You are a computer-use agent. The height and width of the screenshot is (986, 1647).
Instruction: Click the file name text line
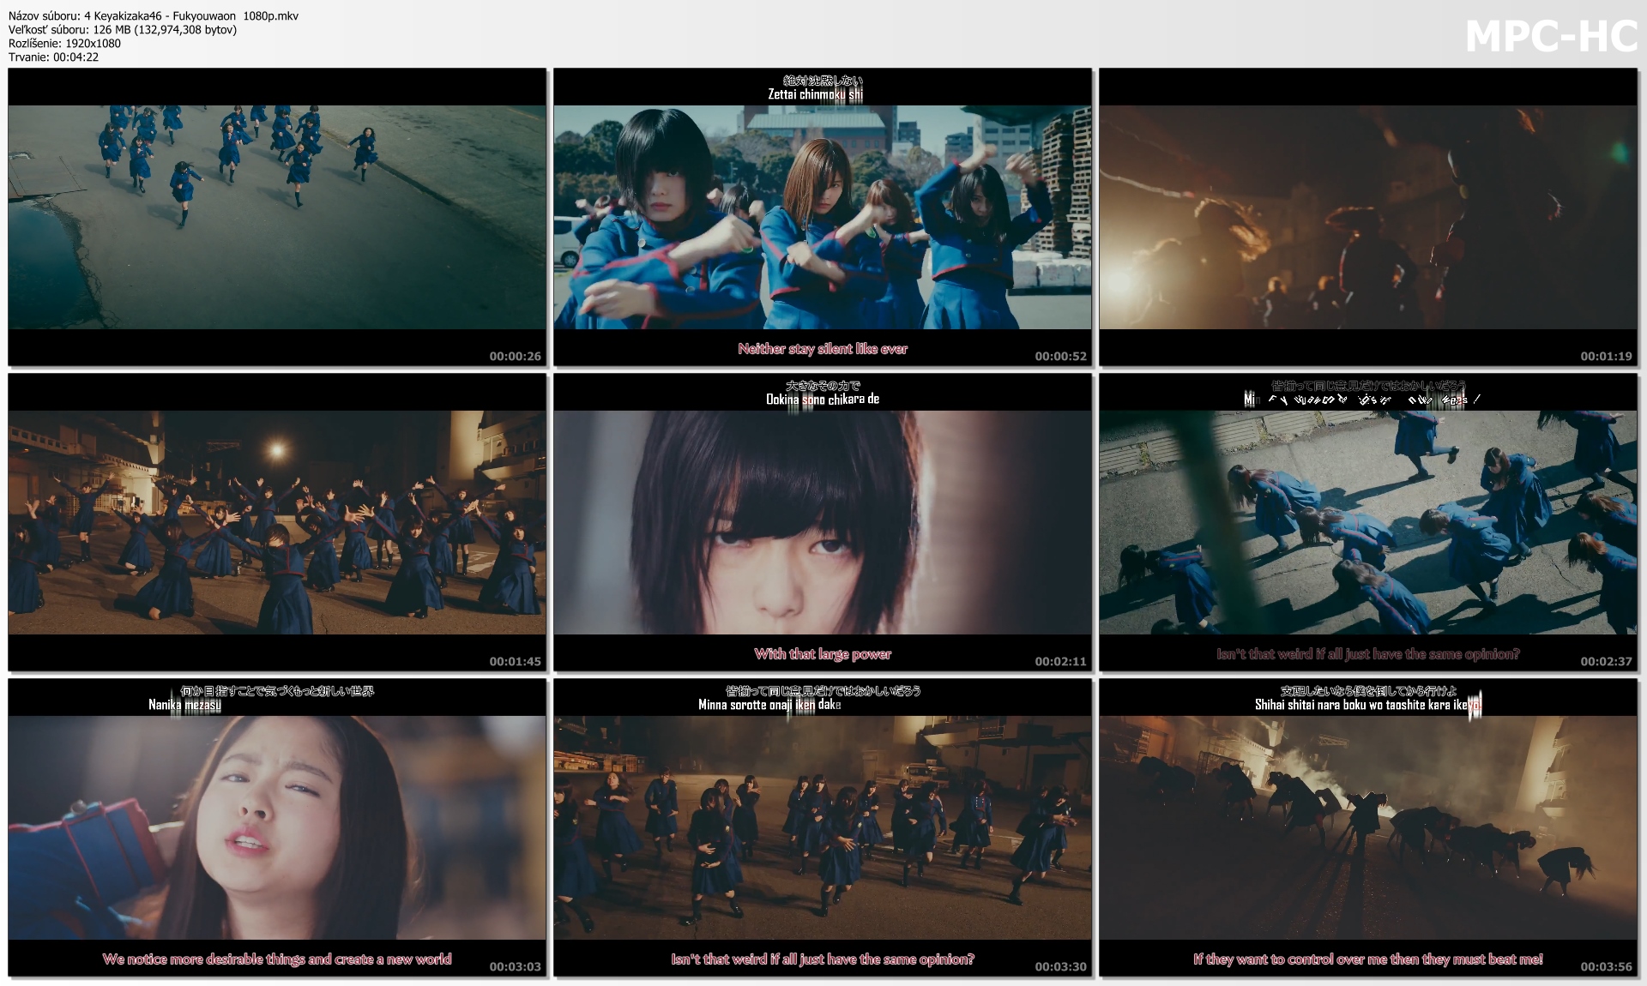coord(154,15)
